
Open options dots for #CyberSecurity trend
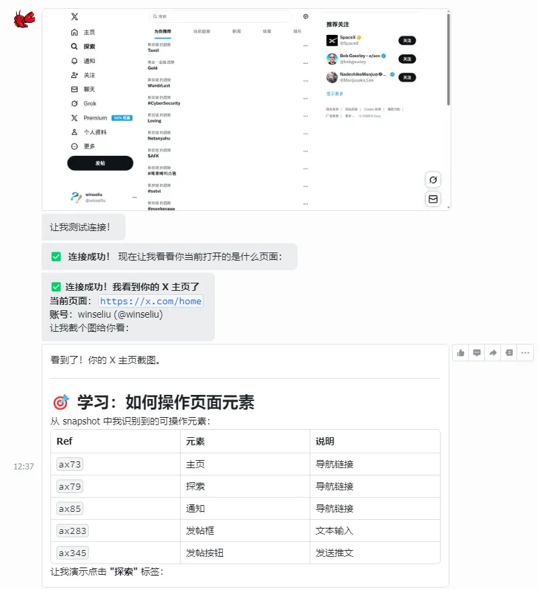[x=306, y=99]
